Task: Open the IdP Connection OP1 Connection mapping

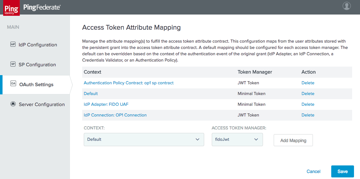Action: (115, 115)
